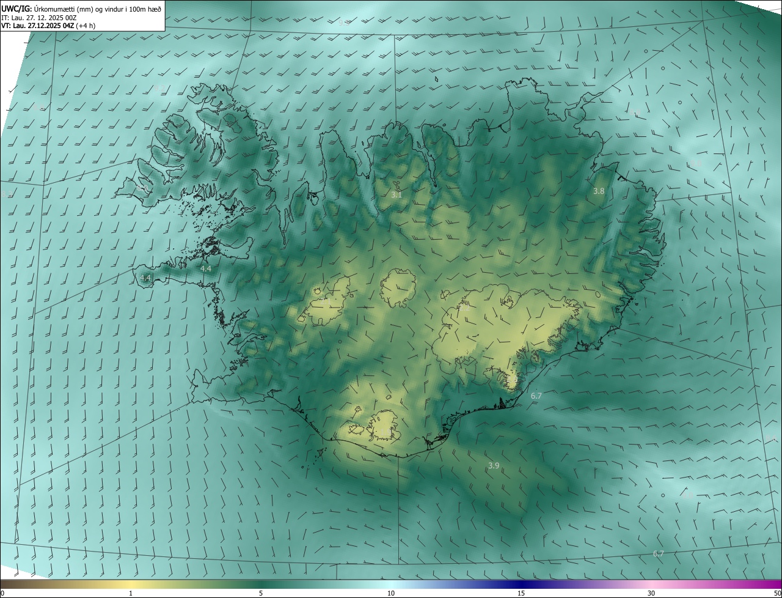This screenshot has height=598, width=782.
Task: Click the 6.7 label far offshore in the southeast sea
Action: 658,554
